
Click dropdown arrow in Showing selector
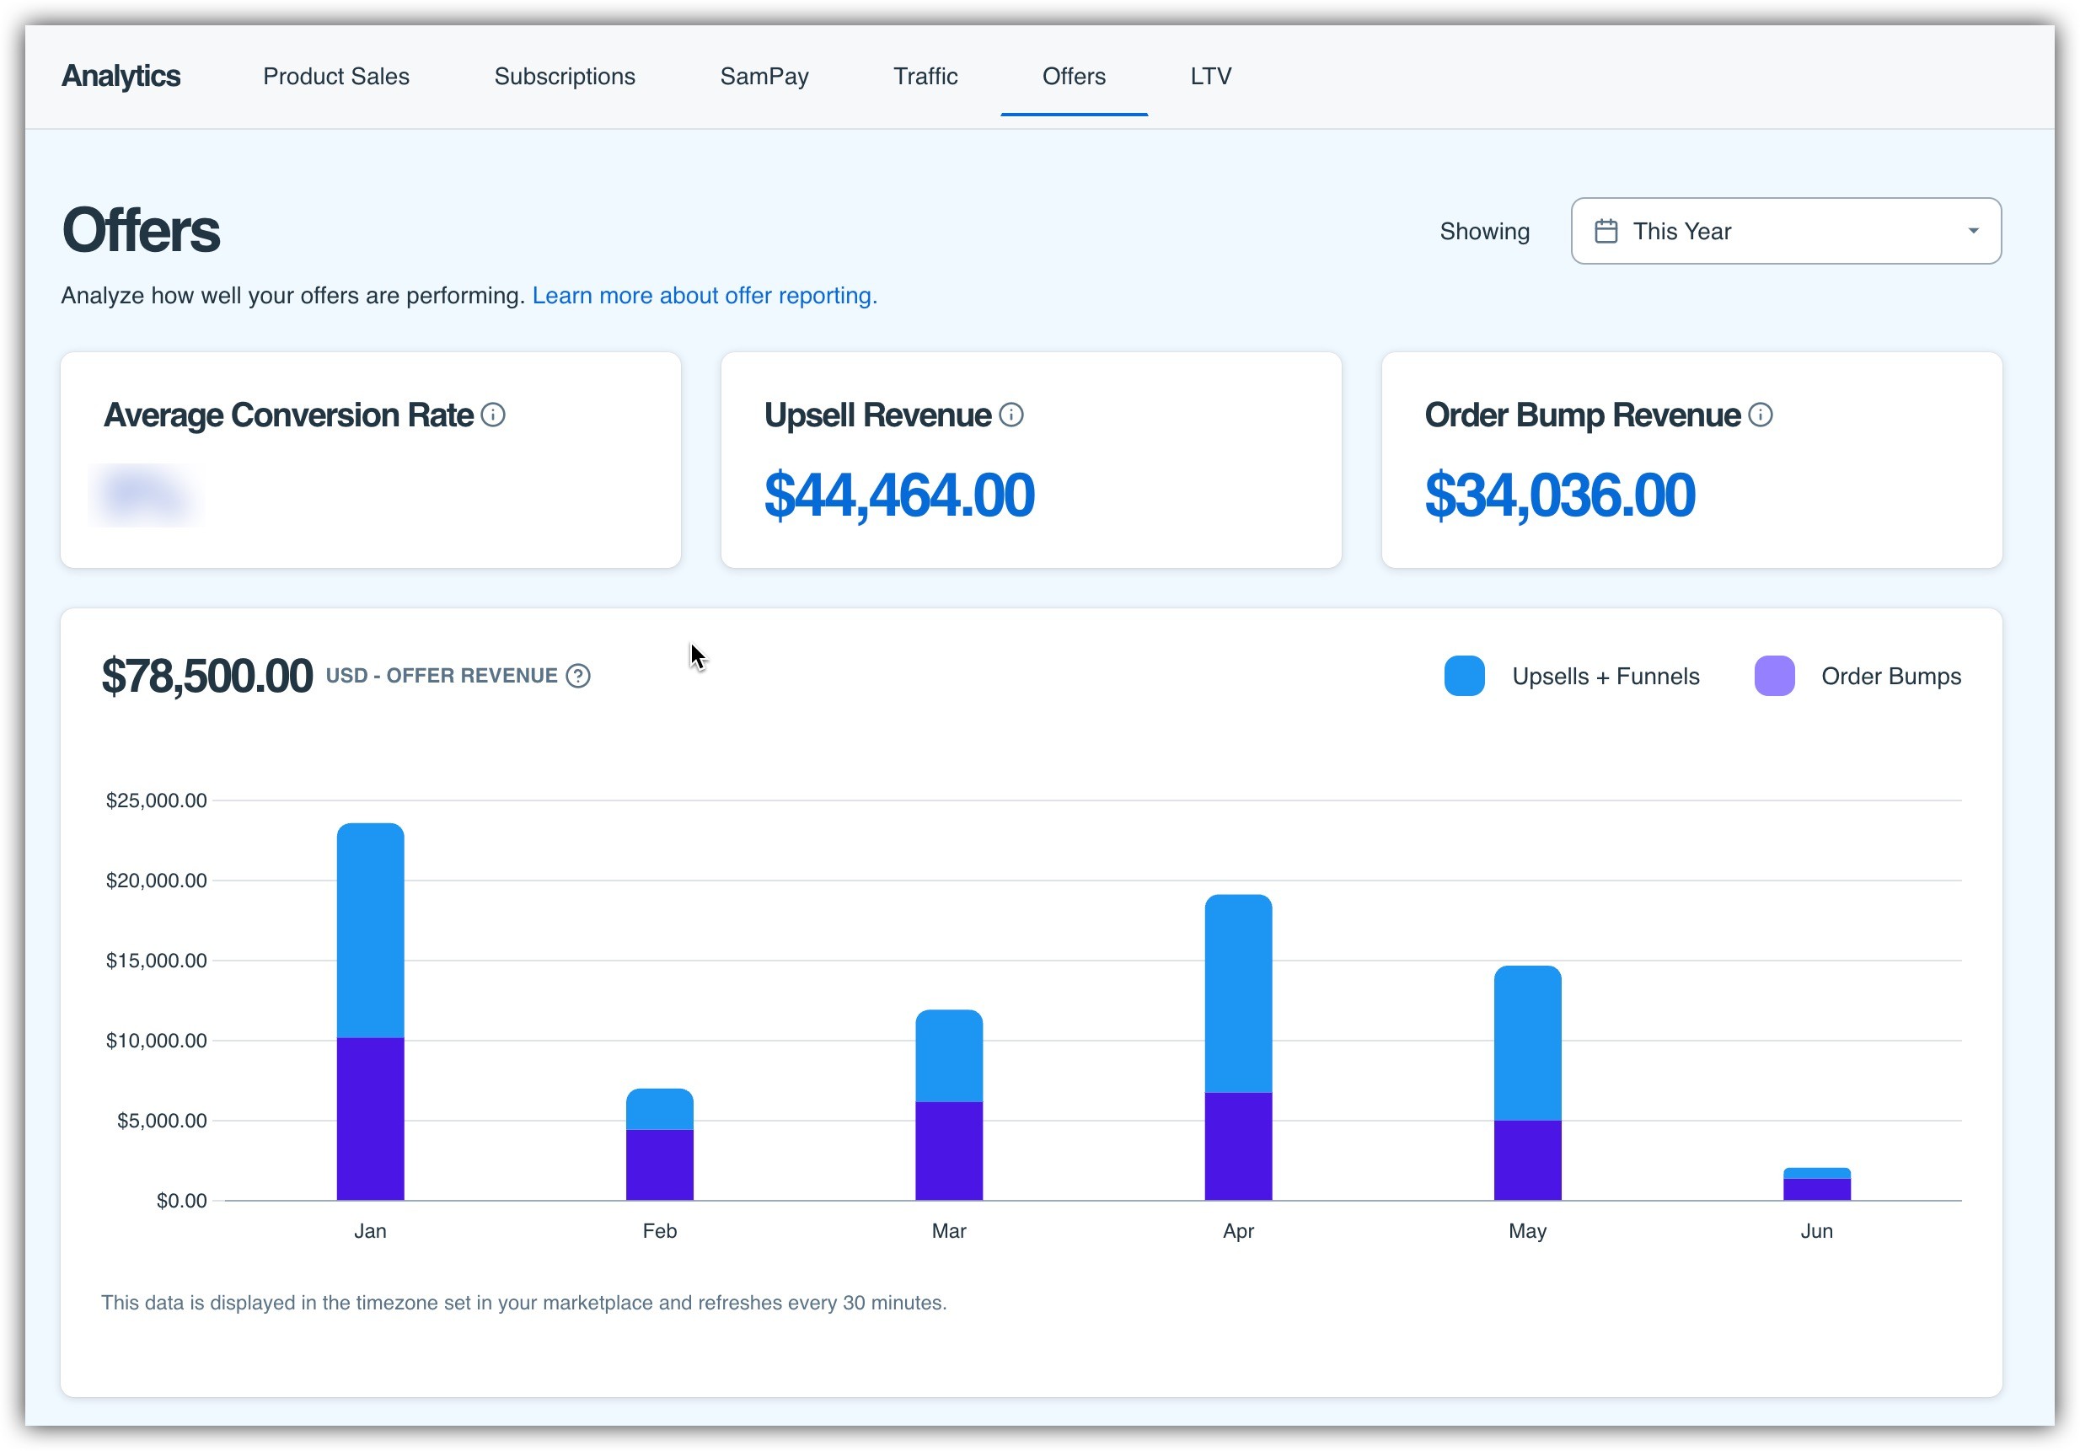click(x=1973, y=231)
